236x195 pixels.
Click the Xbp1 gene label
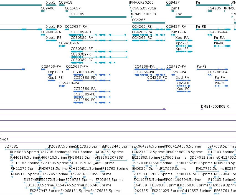50,2
